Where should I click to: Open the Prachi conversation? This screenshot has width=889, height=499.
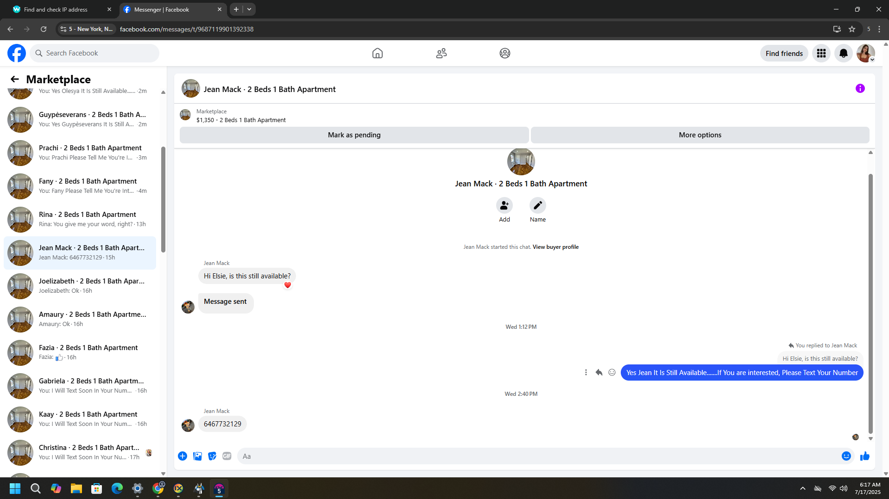(80, 153)
